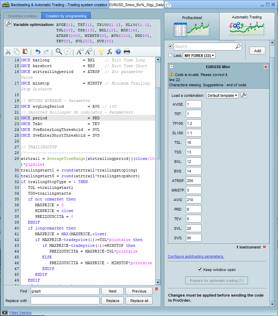The image size is (278, 316).
Task: Open the MY FOREX (33) list dropdown
Action: click(x=199, y=56)
